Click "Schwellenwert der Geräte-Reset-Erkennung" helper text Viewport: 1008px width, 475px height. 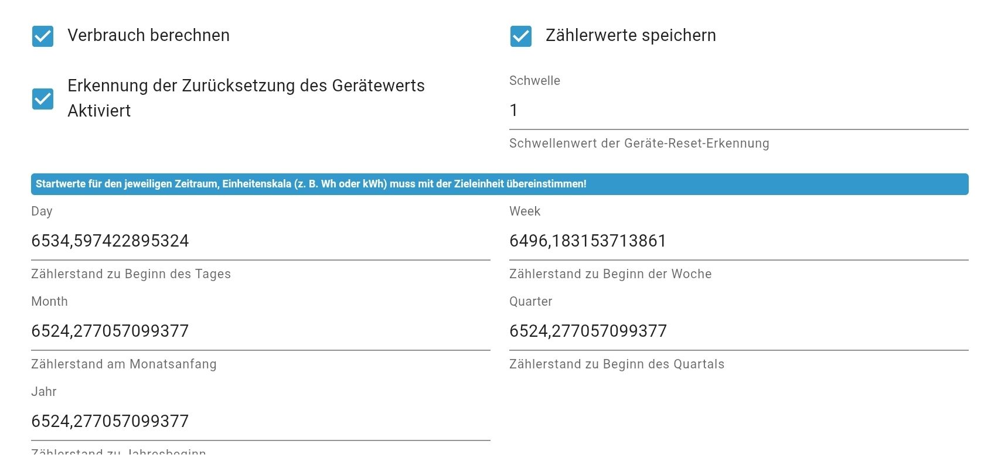click(x=639, y=143)
